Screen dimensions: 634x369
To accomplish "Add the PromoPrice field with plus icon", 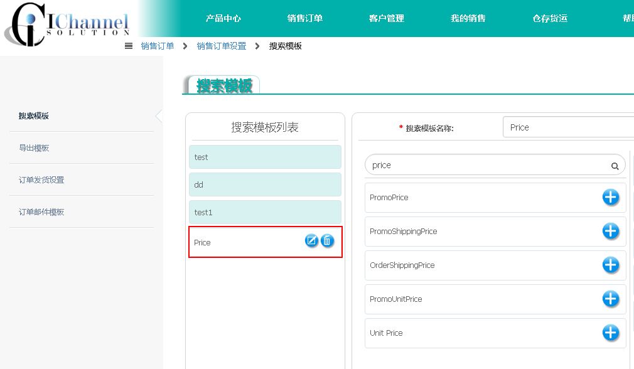I will [x=611, y=197].
